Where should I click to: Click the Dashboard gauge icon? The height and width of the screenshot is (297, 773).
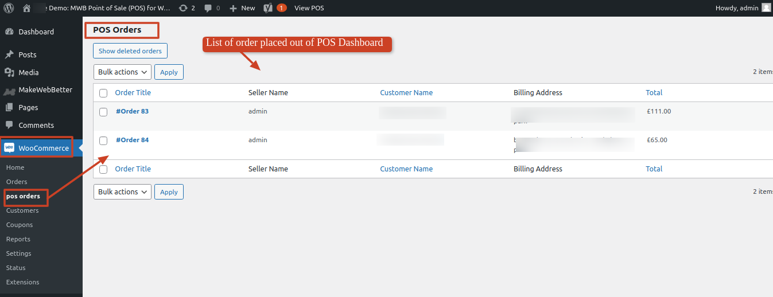pyautogui.click(x=9, y=32)
